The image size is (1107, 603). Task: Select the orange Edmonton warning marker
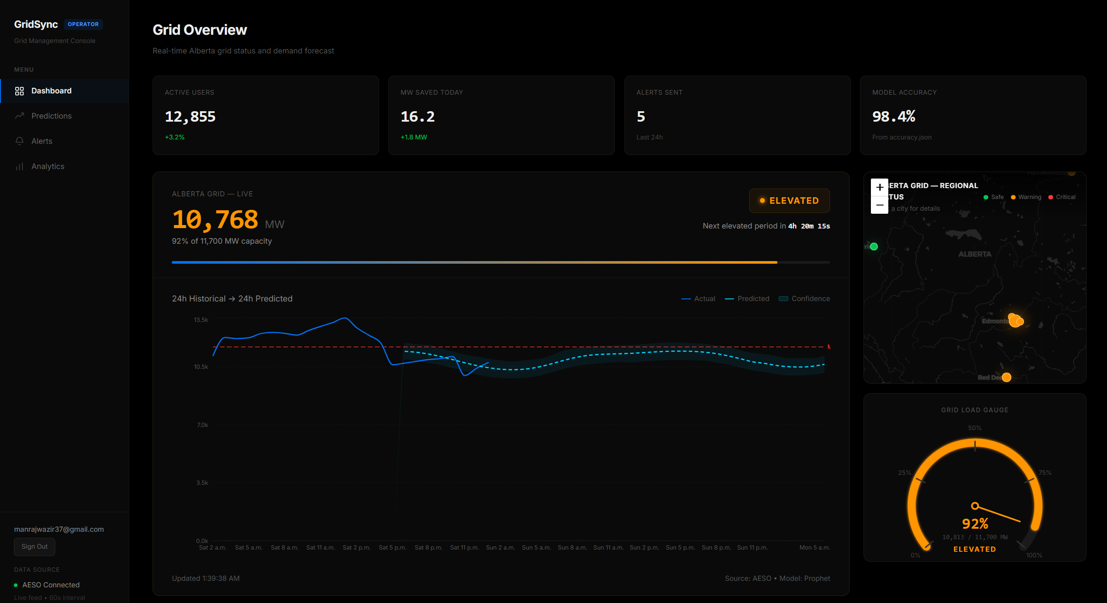pos(1016,321)
